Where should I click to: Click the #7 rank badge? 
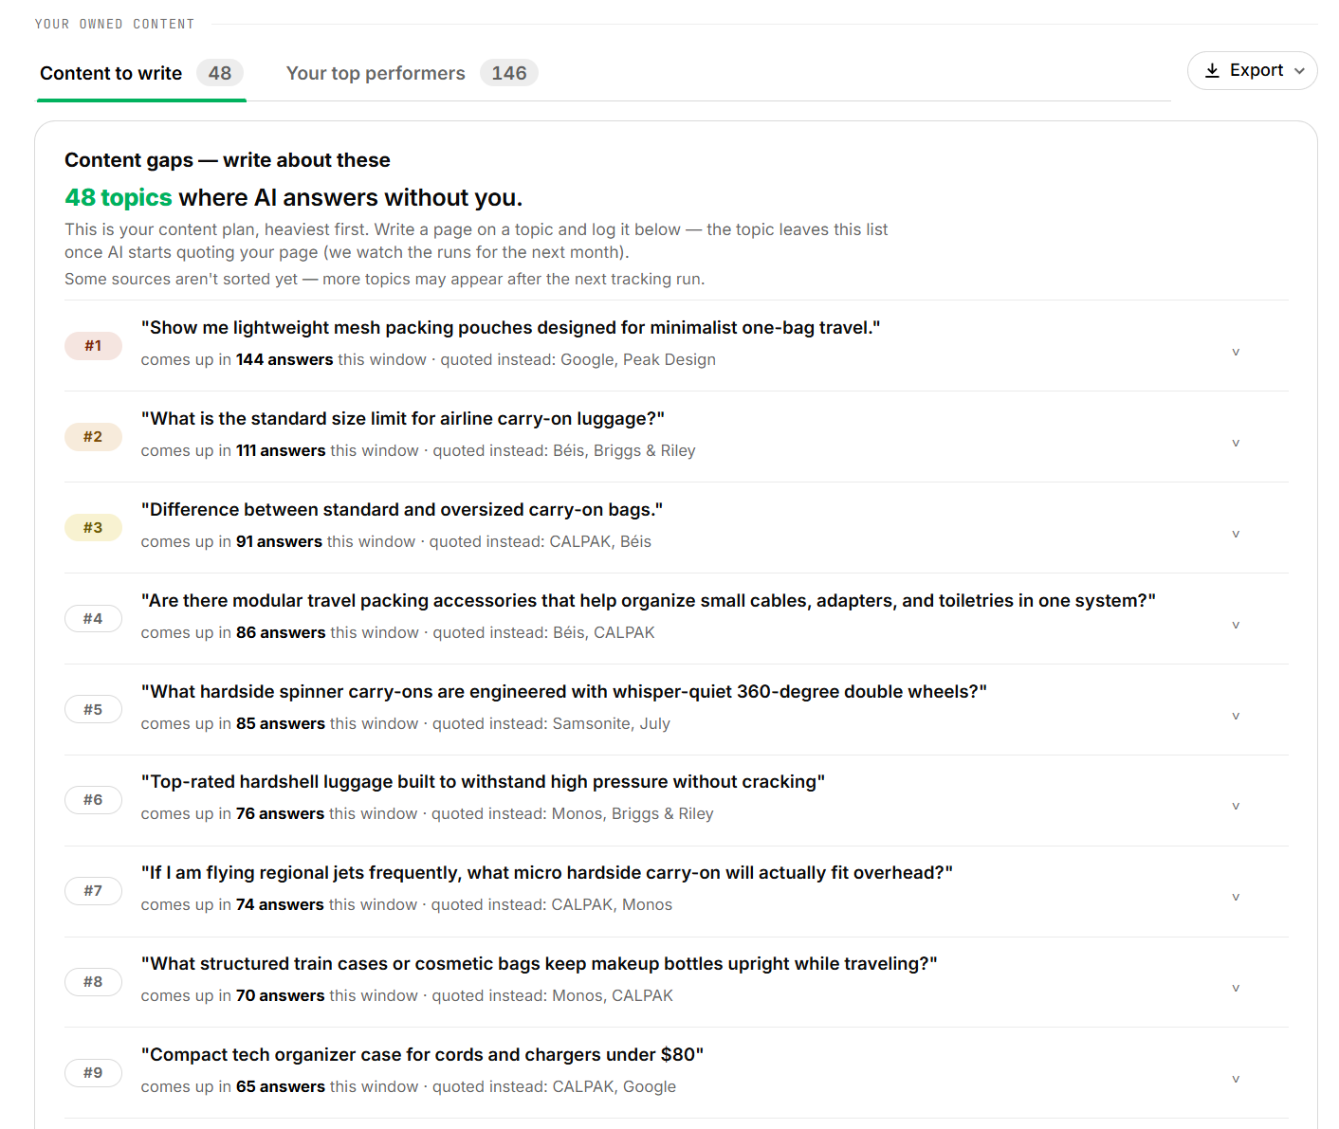(93, 891)
